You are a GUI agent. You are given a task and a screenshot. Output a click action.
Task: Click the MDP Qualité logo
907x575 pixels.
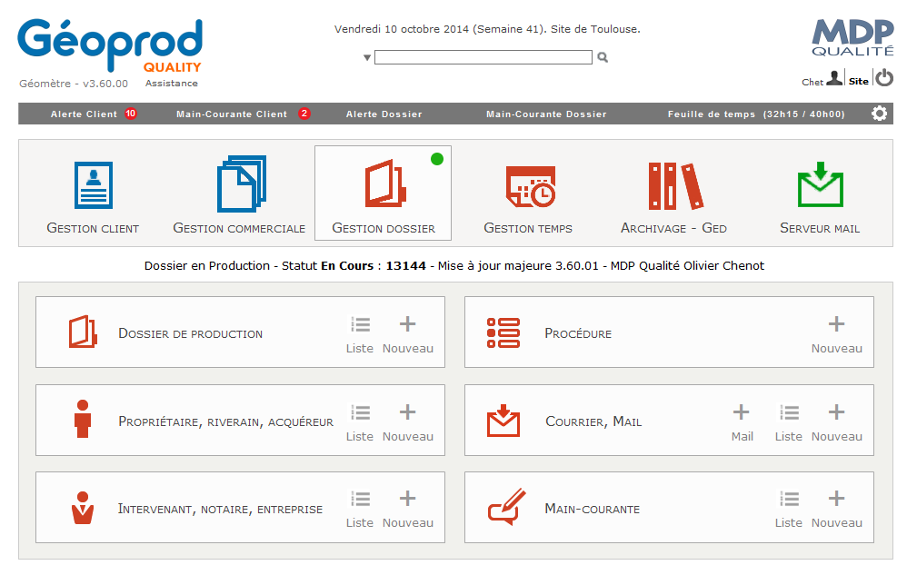852,37
